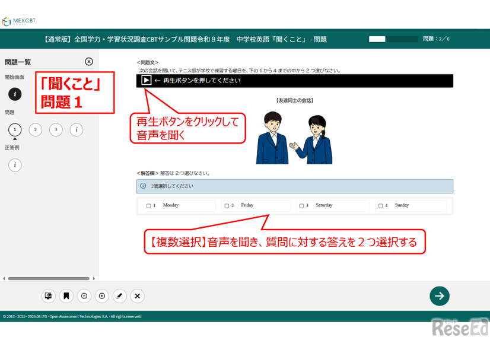Select question 1 in the list
Image resolution: width=490 pixels, height=337 pixels.
15,129
